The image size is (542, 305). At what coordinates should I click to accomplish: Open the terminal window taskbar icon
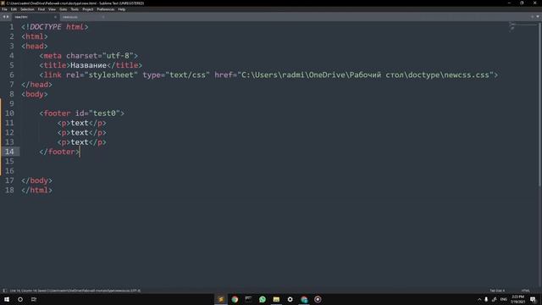click(x=248, y=299)
